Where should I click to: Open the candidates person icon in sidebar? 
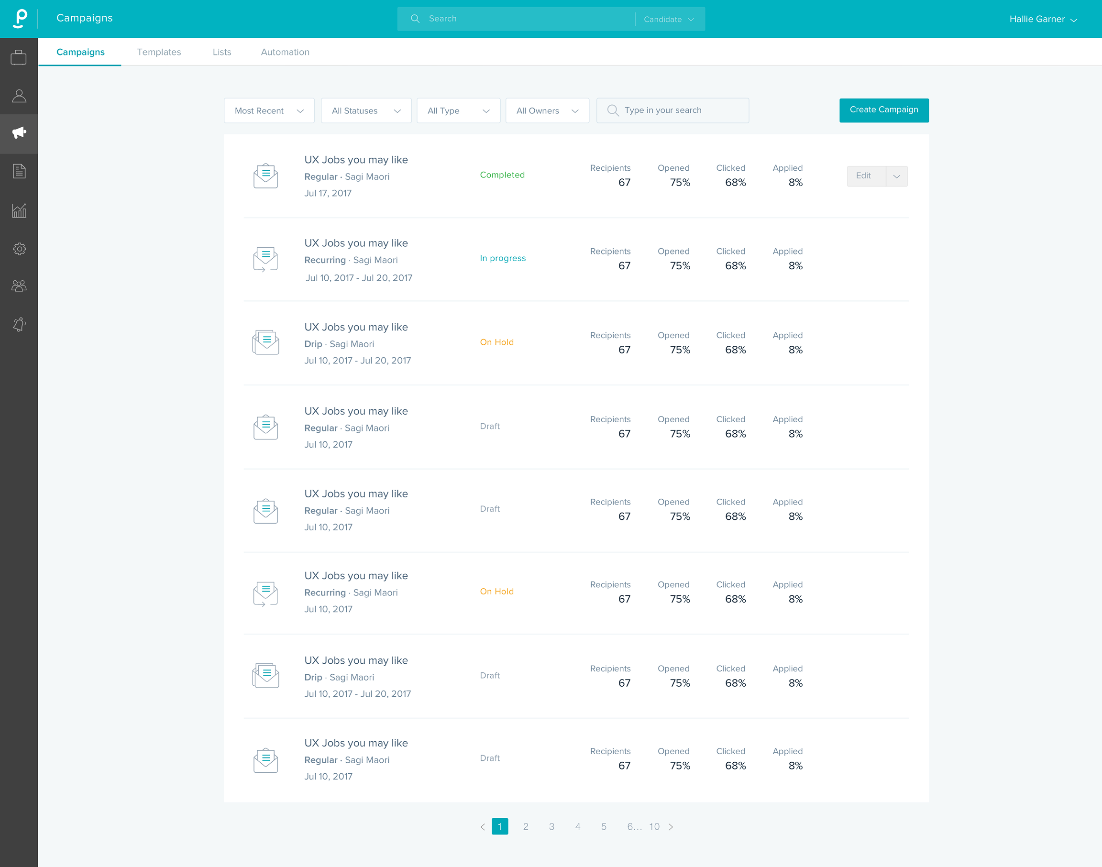(19, 96)
